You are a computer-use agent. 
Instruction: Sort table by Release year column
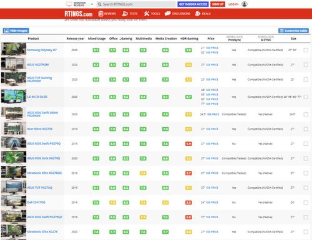pos(76,39)
